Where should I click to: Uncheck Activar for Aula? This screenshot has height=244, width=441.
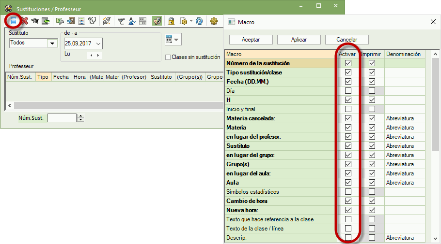tap(348, 182)
